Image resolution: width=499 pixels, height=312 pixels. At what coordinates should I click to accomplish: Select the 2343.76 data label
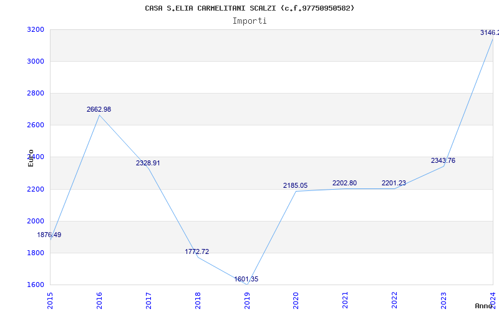443,161
